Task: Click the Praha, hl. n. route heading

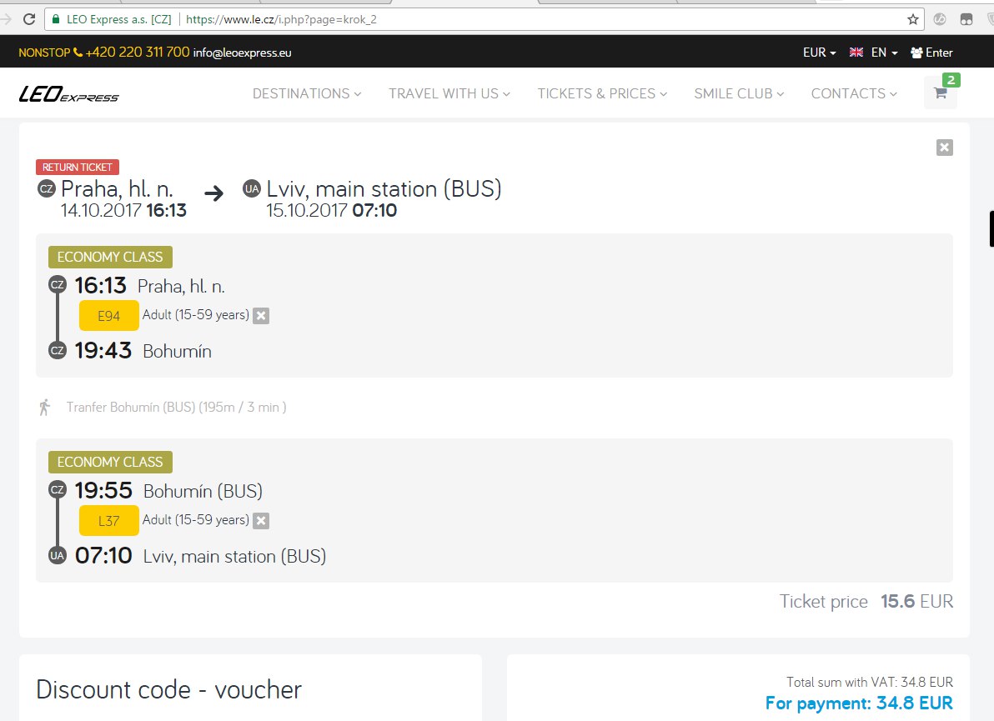Action: point(118,189)
